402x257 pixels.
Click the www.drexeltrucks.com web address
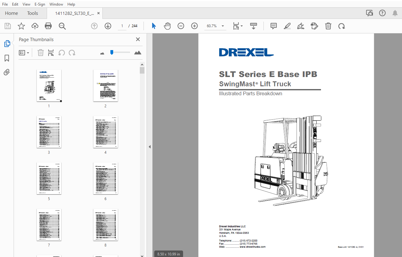coord(253,247)
